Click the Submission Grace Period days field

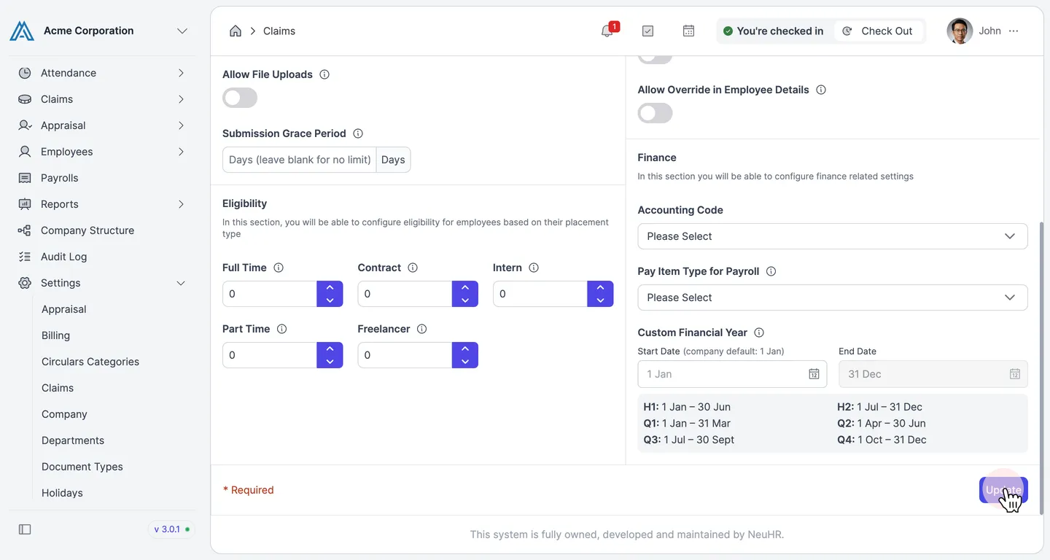pyautogui.click(x=300, y=160)
